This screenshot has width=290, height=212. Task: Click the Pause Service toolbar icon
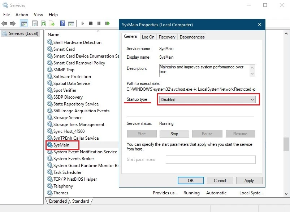(x=99, y=23)
